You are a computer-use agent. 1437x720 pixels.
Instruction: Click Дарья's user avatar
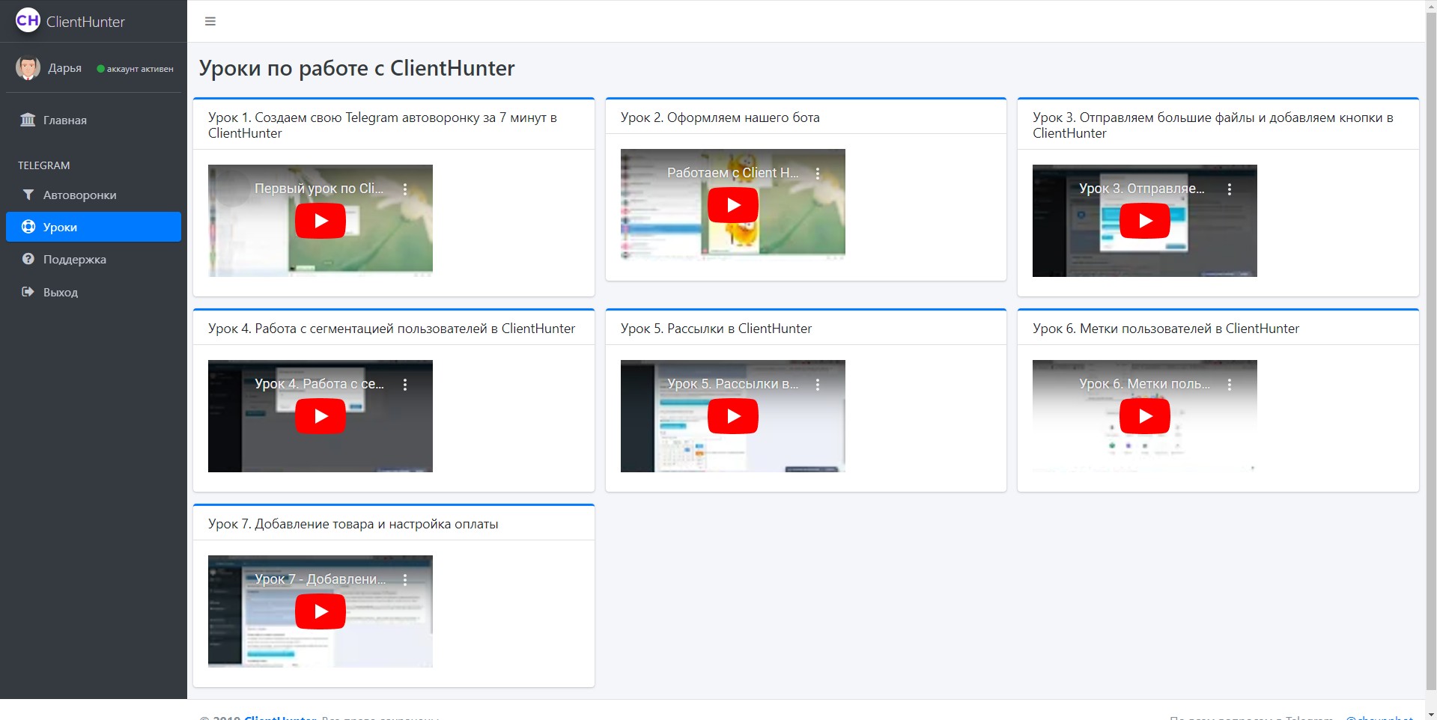click(28, 68)
